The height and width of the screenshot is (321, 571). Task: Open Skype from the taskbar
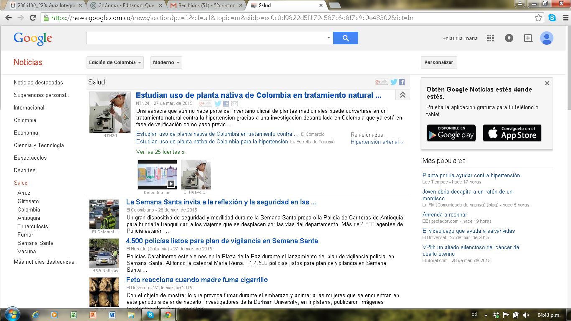point(150,315)
